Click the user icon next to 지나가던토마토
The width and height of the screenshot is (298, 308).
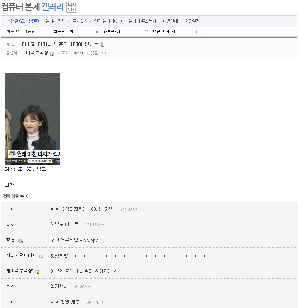[x=41, y=256]
